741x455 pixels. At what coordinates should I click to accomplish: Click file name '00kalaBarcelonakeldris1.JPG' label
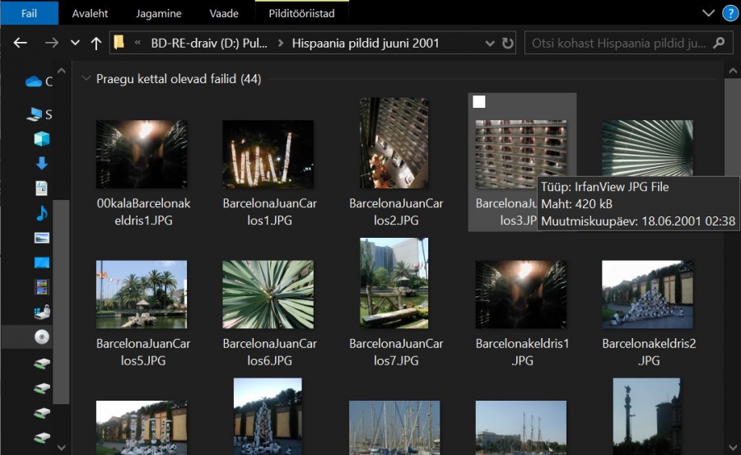tap(143, 211)
